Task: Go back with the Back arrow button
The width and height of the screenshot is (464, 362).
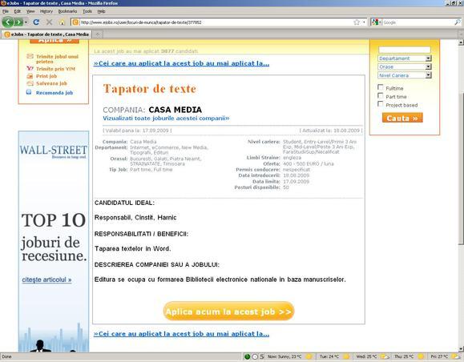Action: [8, 22]
